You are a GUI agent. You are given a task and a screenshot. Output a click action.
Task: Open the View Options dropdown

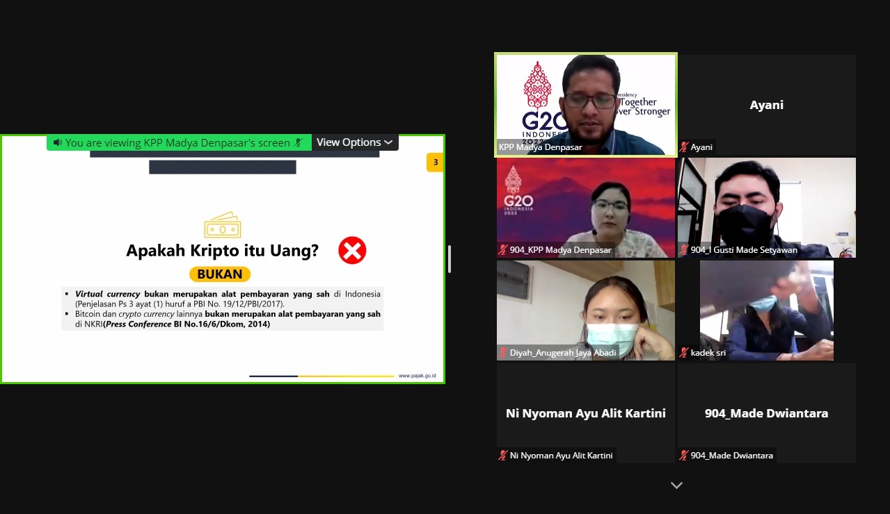click(x=354, y=142)
